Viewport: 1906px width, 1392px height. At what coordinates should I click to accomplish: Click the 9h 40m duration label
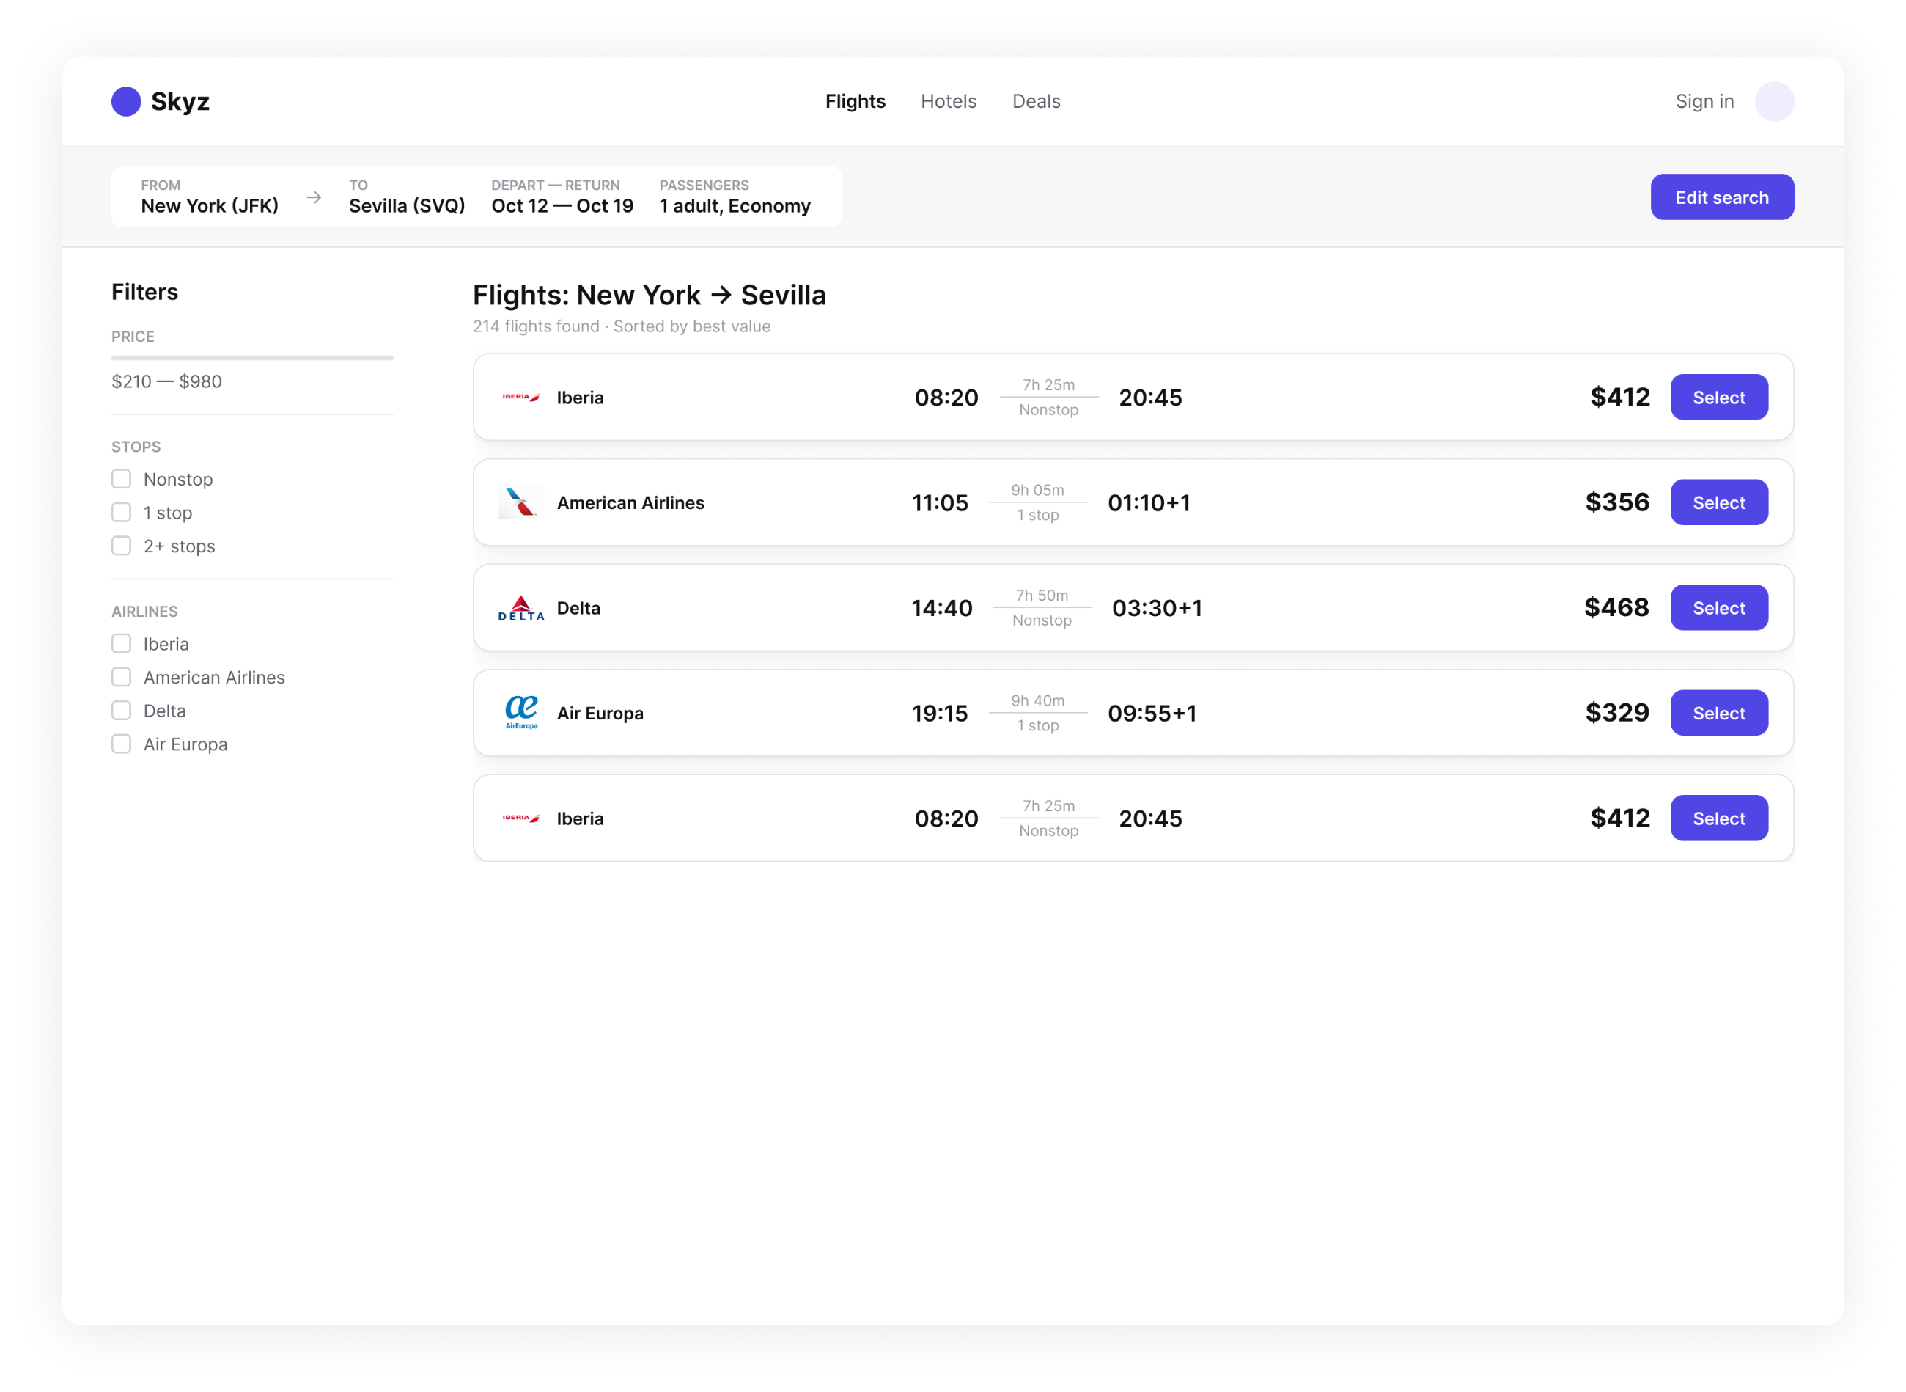tap(1037, 700)
